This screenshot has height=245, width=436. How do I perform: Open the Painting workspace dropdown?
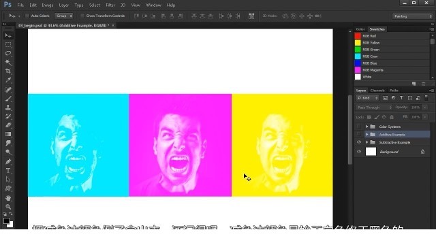click(x=412, y=16)
